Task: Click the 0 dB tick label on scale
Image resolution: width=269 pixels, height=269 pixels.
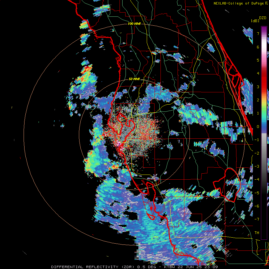Action: 258,127
